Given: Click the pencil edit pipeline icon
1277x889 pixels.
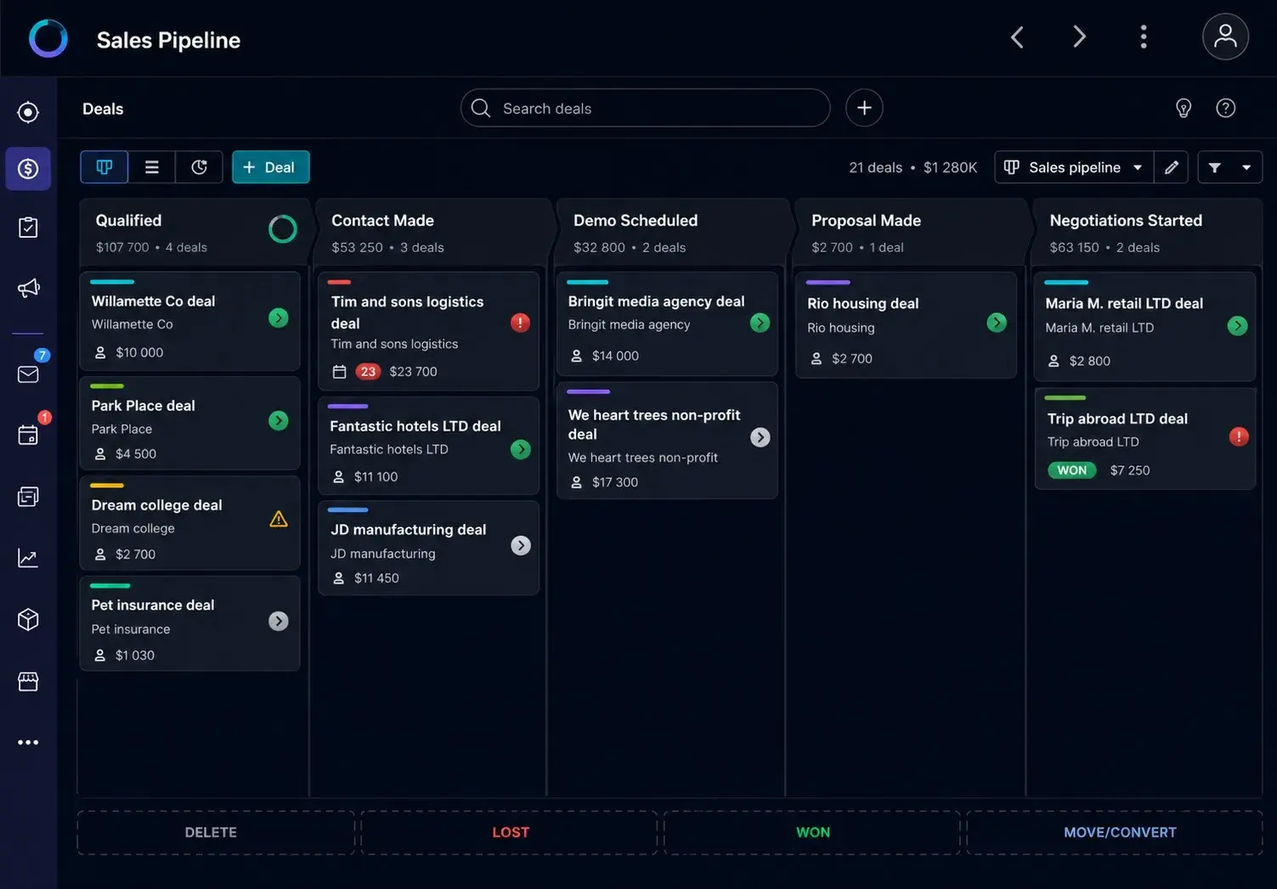Looking at the screenshot, I should [x=1171, y=167].
